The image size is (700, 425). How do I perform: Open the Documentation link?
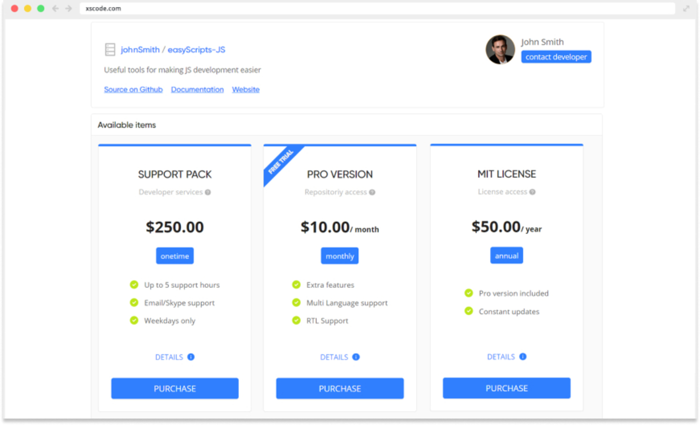point(197,89)
